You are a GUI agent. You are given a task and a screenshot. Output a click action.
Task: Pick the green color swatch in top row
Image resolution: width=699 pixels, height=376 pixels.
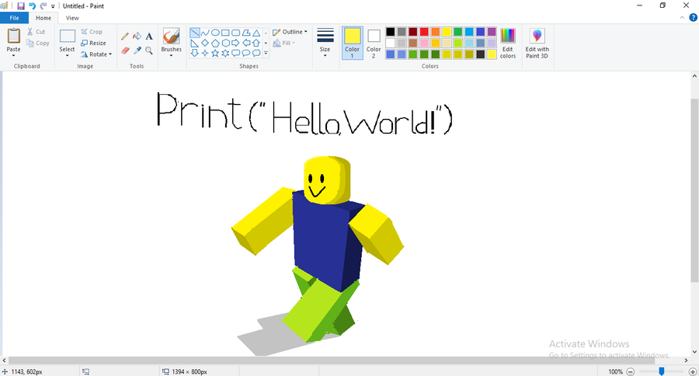coord(457,32)
